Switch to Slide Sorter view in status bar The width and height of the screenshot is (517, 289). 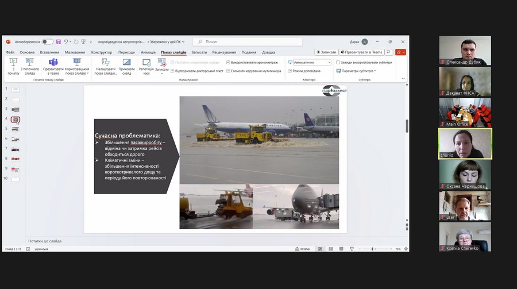point(330,249)
